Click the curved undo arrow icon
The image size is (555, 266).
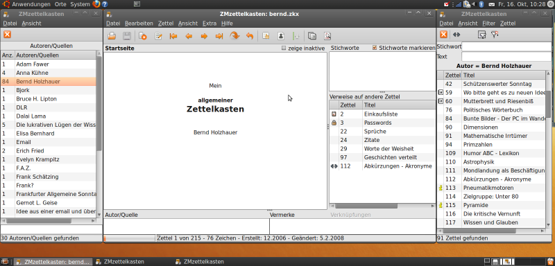click(250, 36)
